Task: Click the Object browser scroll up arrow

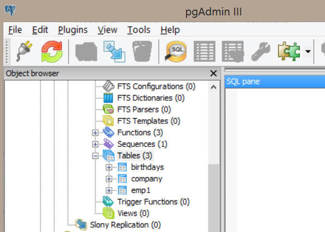Action: pos(213,87)
